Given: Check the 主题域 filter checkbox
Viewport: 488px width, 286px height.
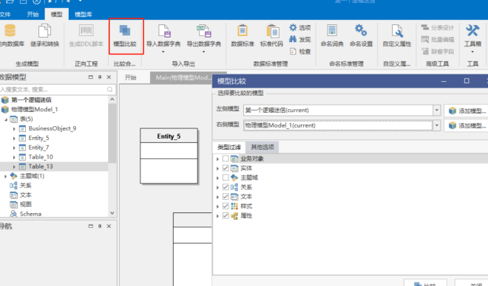Looking at the screenshot, I should pyautogui.click(x=226, y=178).
